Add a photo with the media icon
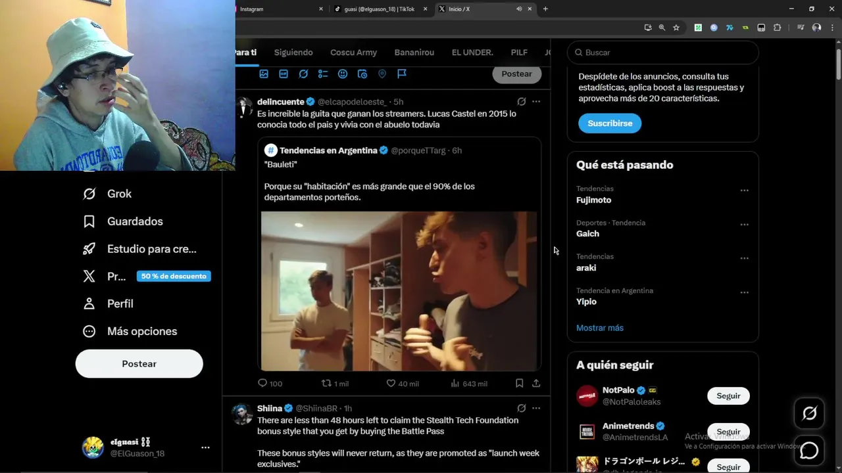 pyautogui.click(x=264, y=74)
